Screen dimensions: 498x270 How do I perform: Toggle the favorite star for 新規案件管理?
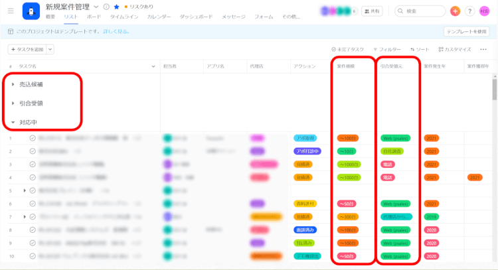pyautogui.click(x=116, y=7)
